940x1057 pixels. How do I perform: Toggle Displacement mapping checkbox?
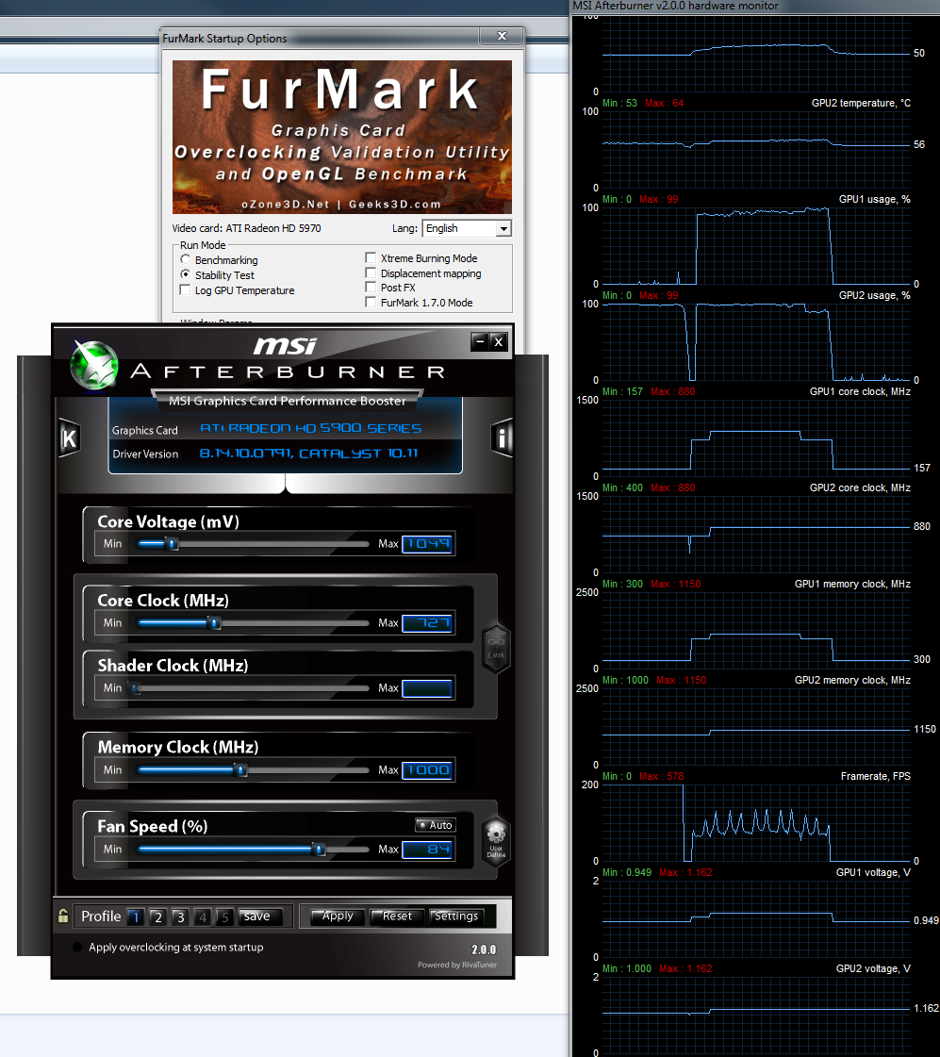(371, 273)
